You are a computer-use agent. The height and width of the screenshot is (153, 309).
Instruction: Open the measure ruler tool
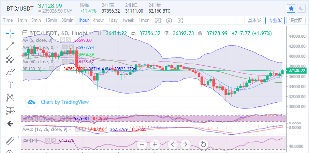[10, 141]
